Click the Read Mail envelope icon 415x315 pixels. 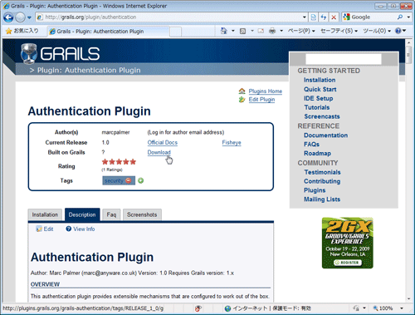point(261,31)
